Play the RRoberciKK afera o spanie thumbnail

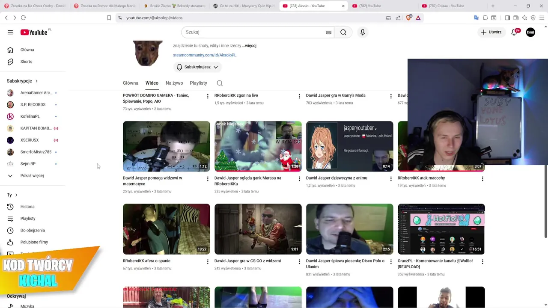[167, 229]
